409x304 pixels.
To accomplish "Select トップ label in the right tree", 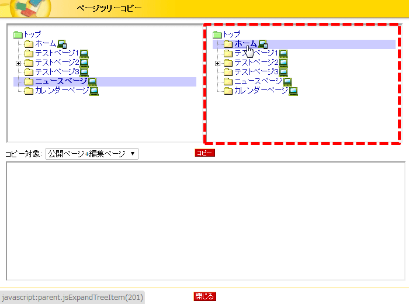I will [231, 34].
